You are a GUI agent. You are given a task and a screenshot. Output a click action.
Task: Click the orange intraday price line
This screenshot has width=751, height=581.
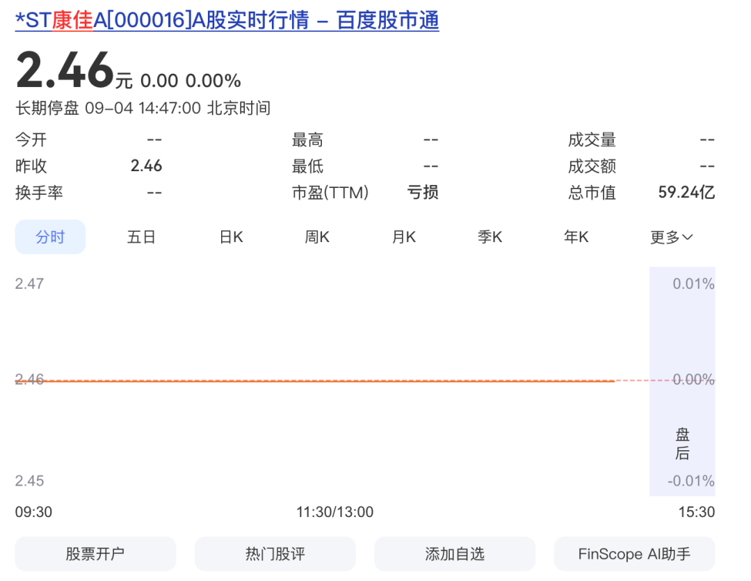click(x=315, y=381)
